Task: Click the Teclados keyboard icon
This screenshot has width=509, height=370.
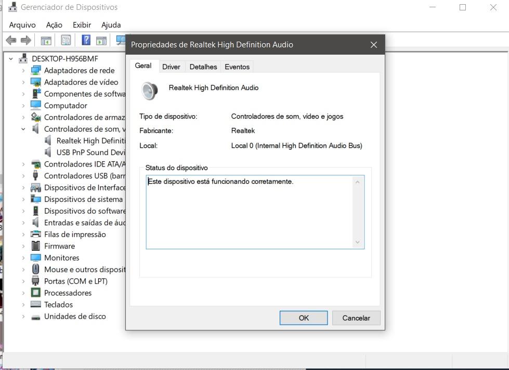Action: point(36,304)
